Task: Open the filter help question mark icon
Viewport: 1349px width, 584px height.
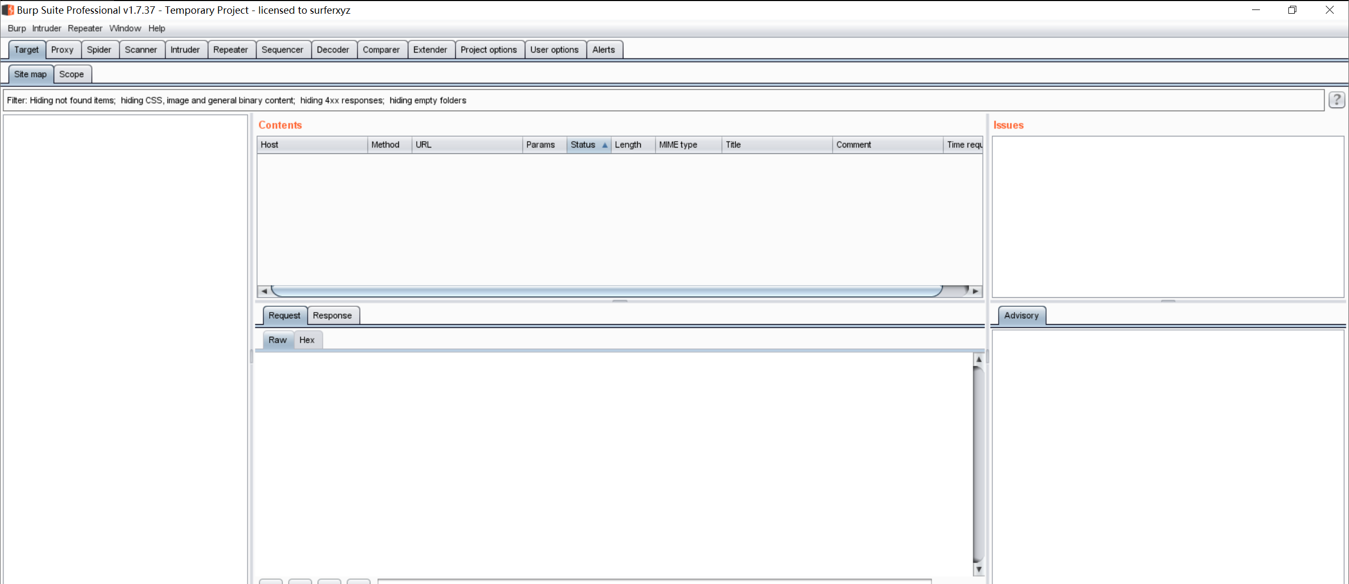Action: 1336,100
